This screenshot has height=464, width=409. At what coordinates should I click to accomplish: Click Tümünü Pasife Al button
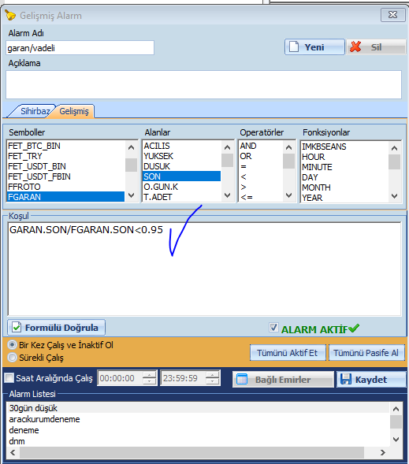pyautogui.click(x=366, y=353)
